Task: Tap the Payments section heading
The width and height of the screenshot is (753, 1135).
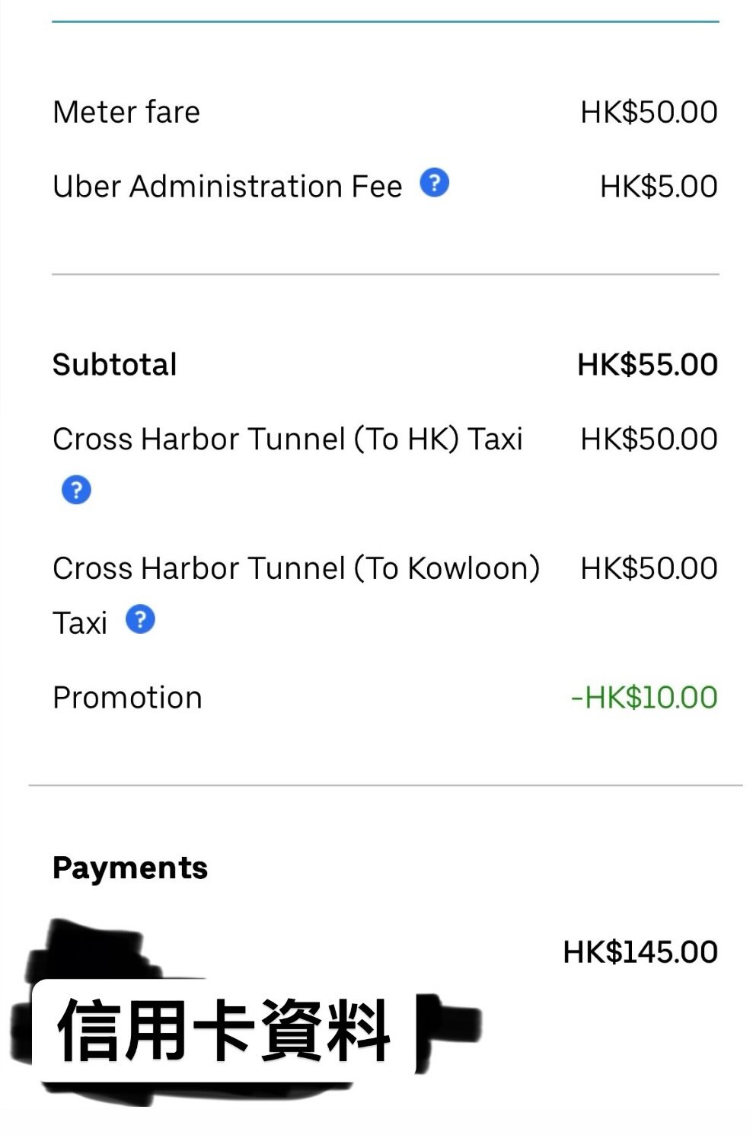Action: 130,868
